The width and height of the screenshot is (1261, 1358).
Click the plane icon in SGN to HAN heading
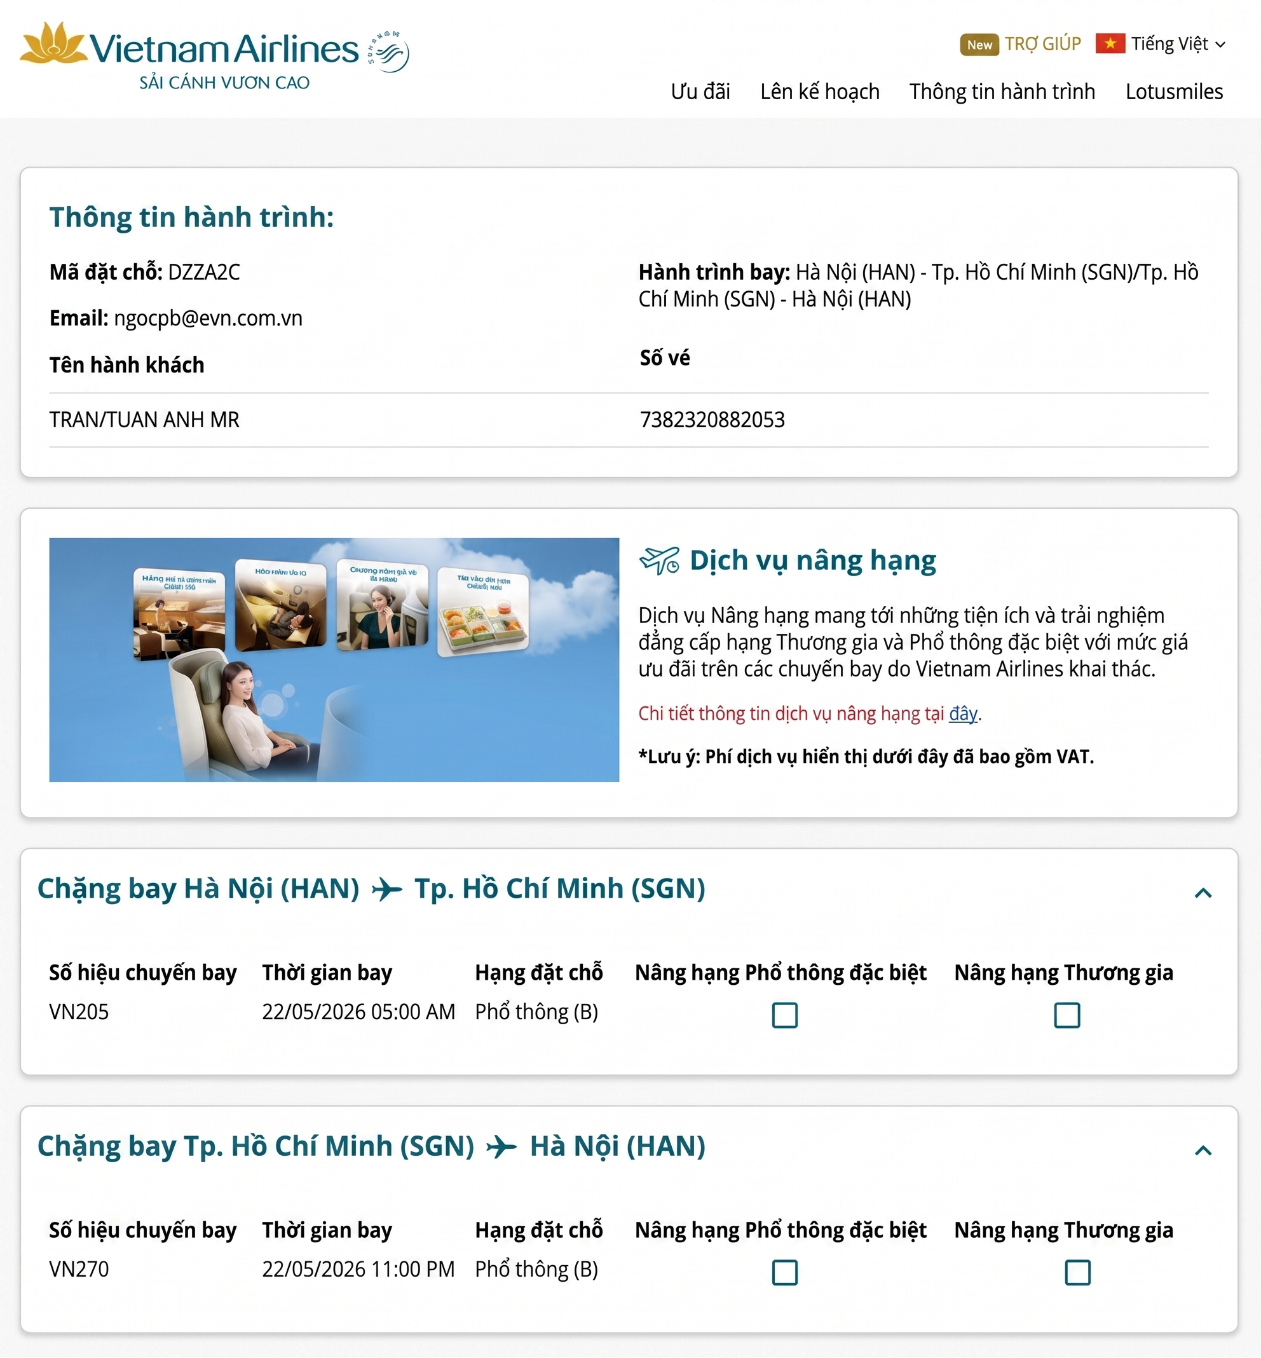501,1146
